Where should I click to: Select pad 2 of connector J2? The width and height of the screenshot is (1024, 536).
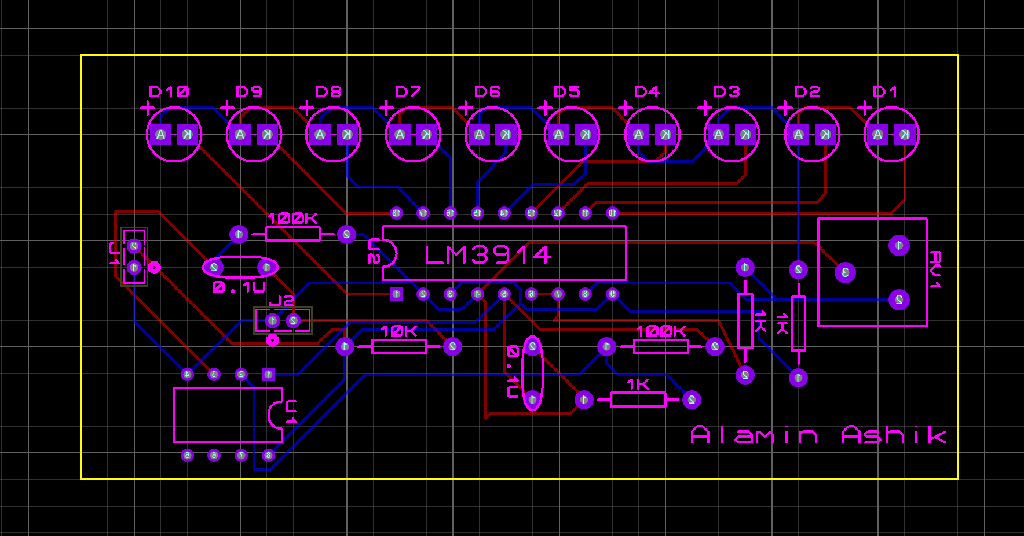[x=293, y=320]
